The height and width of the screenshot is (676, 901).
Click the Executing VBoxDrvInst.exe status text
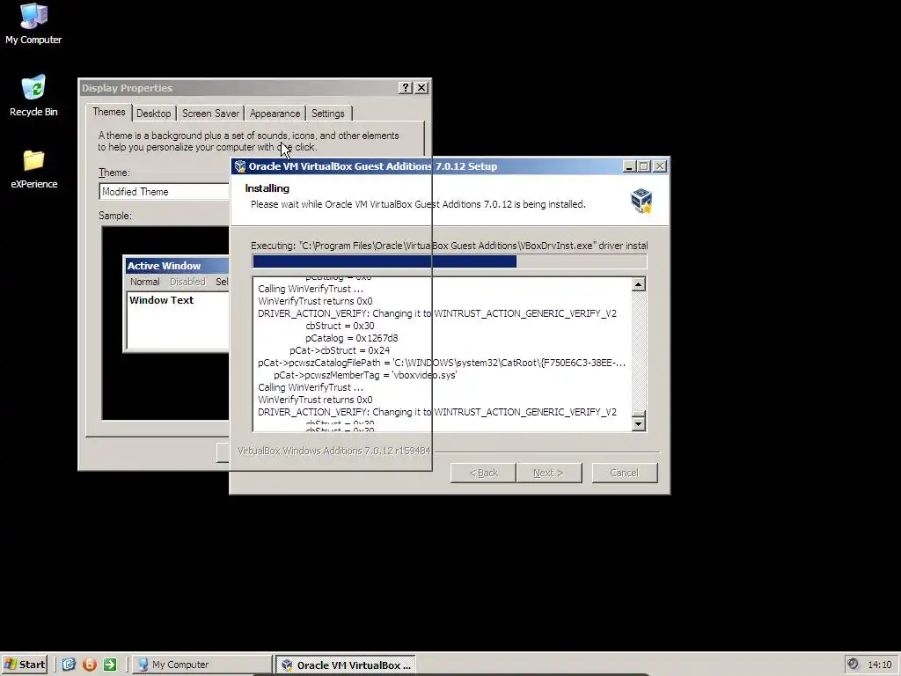click(x=450, y=246)
